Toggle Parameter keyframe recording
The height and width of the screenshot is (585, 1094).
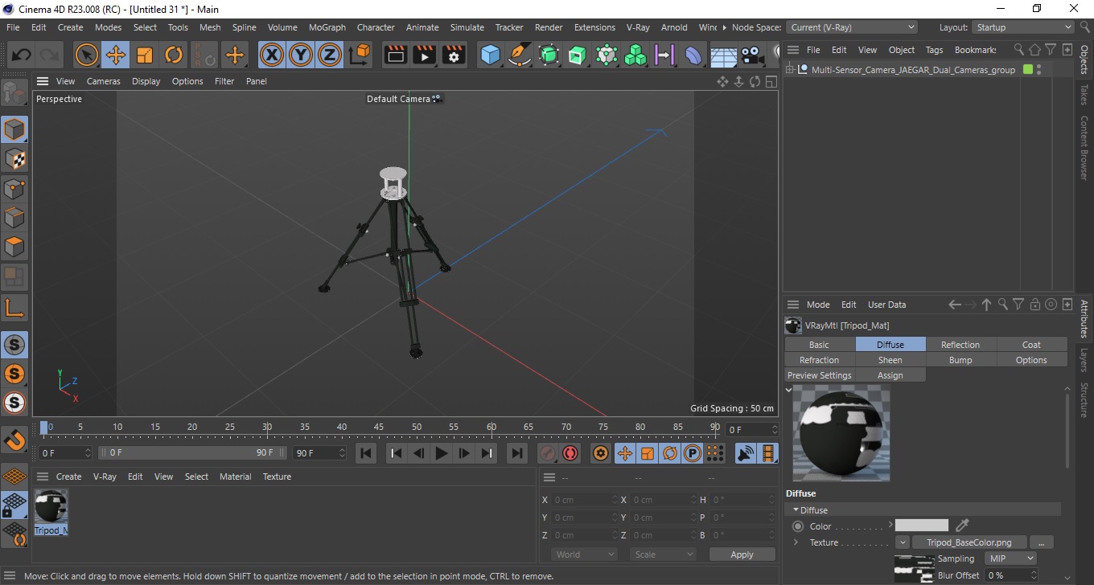coord(692,453)
